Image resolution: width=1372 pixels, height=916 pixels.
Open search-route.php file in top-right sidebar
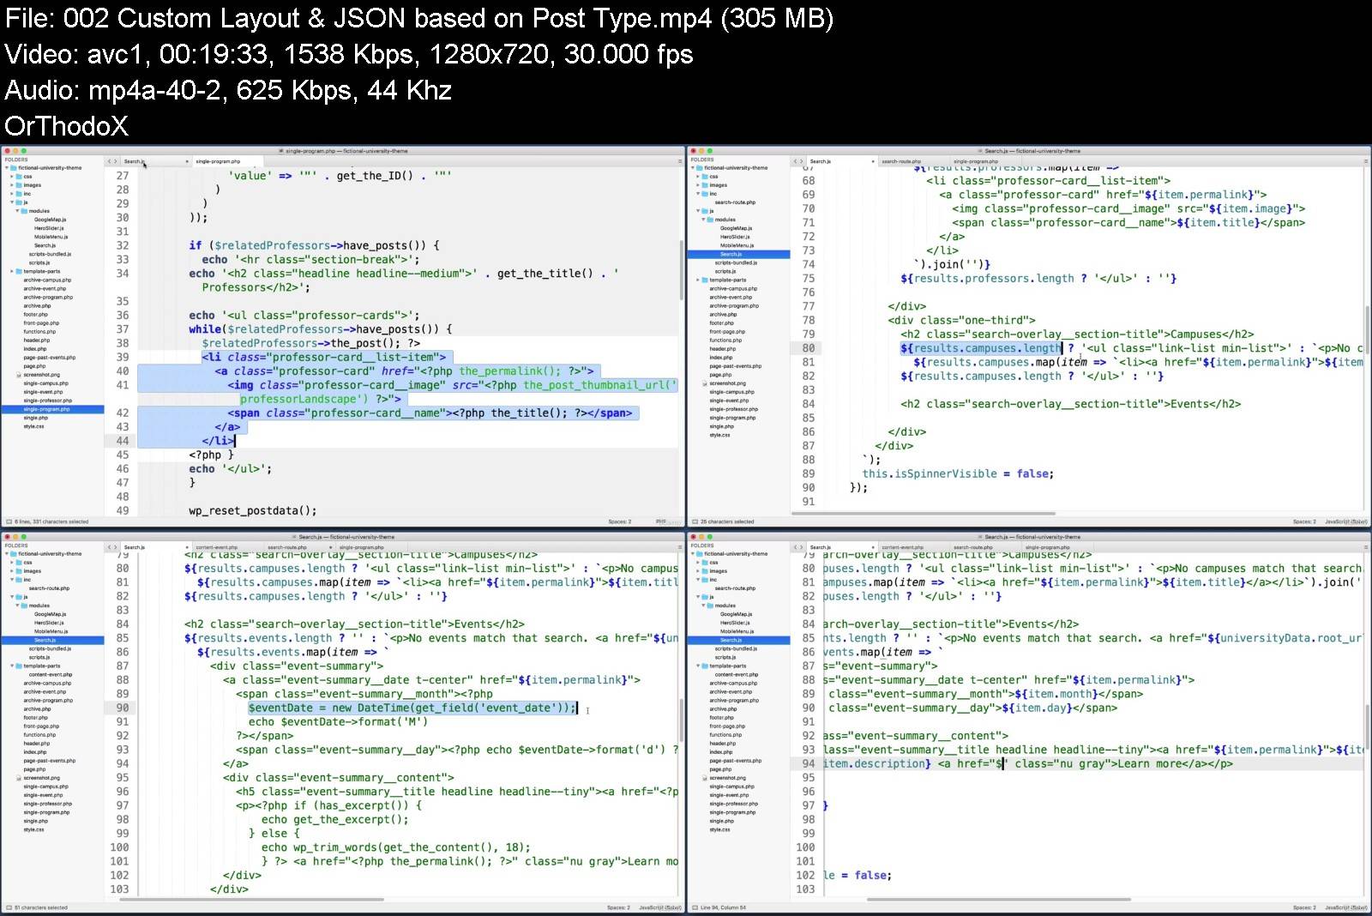[735, 202]
